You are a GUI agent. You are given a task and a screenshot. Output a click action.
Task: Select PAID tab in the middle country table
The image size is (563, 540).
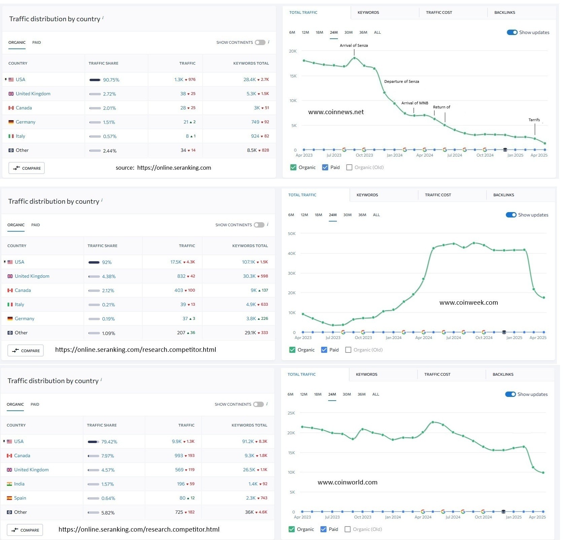[35, 225]
